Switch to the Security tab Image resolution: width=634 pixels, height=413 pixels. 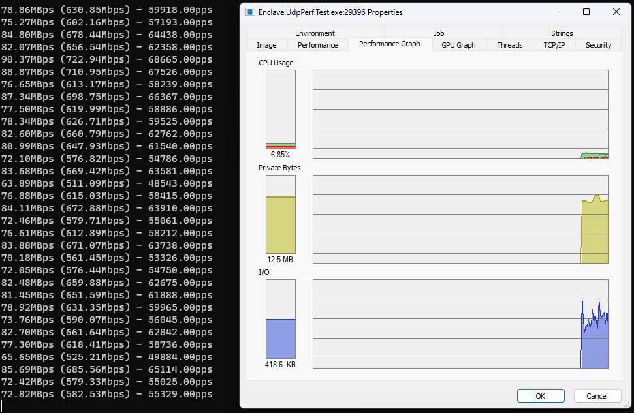click(x=599, y=45)
